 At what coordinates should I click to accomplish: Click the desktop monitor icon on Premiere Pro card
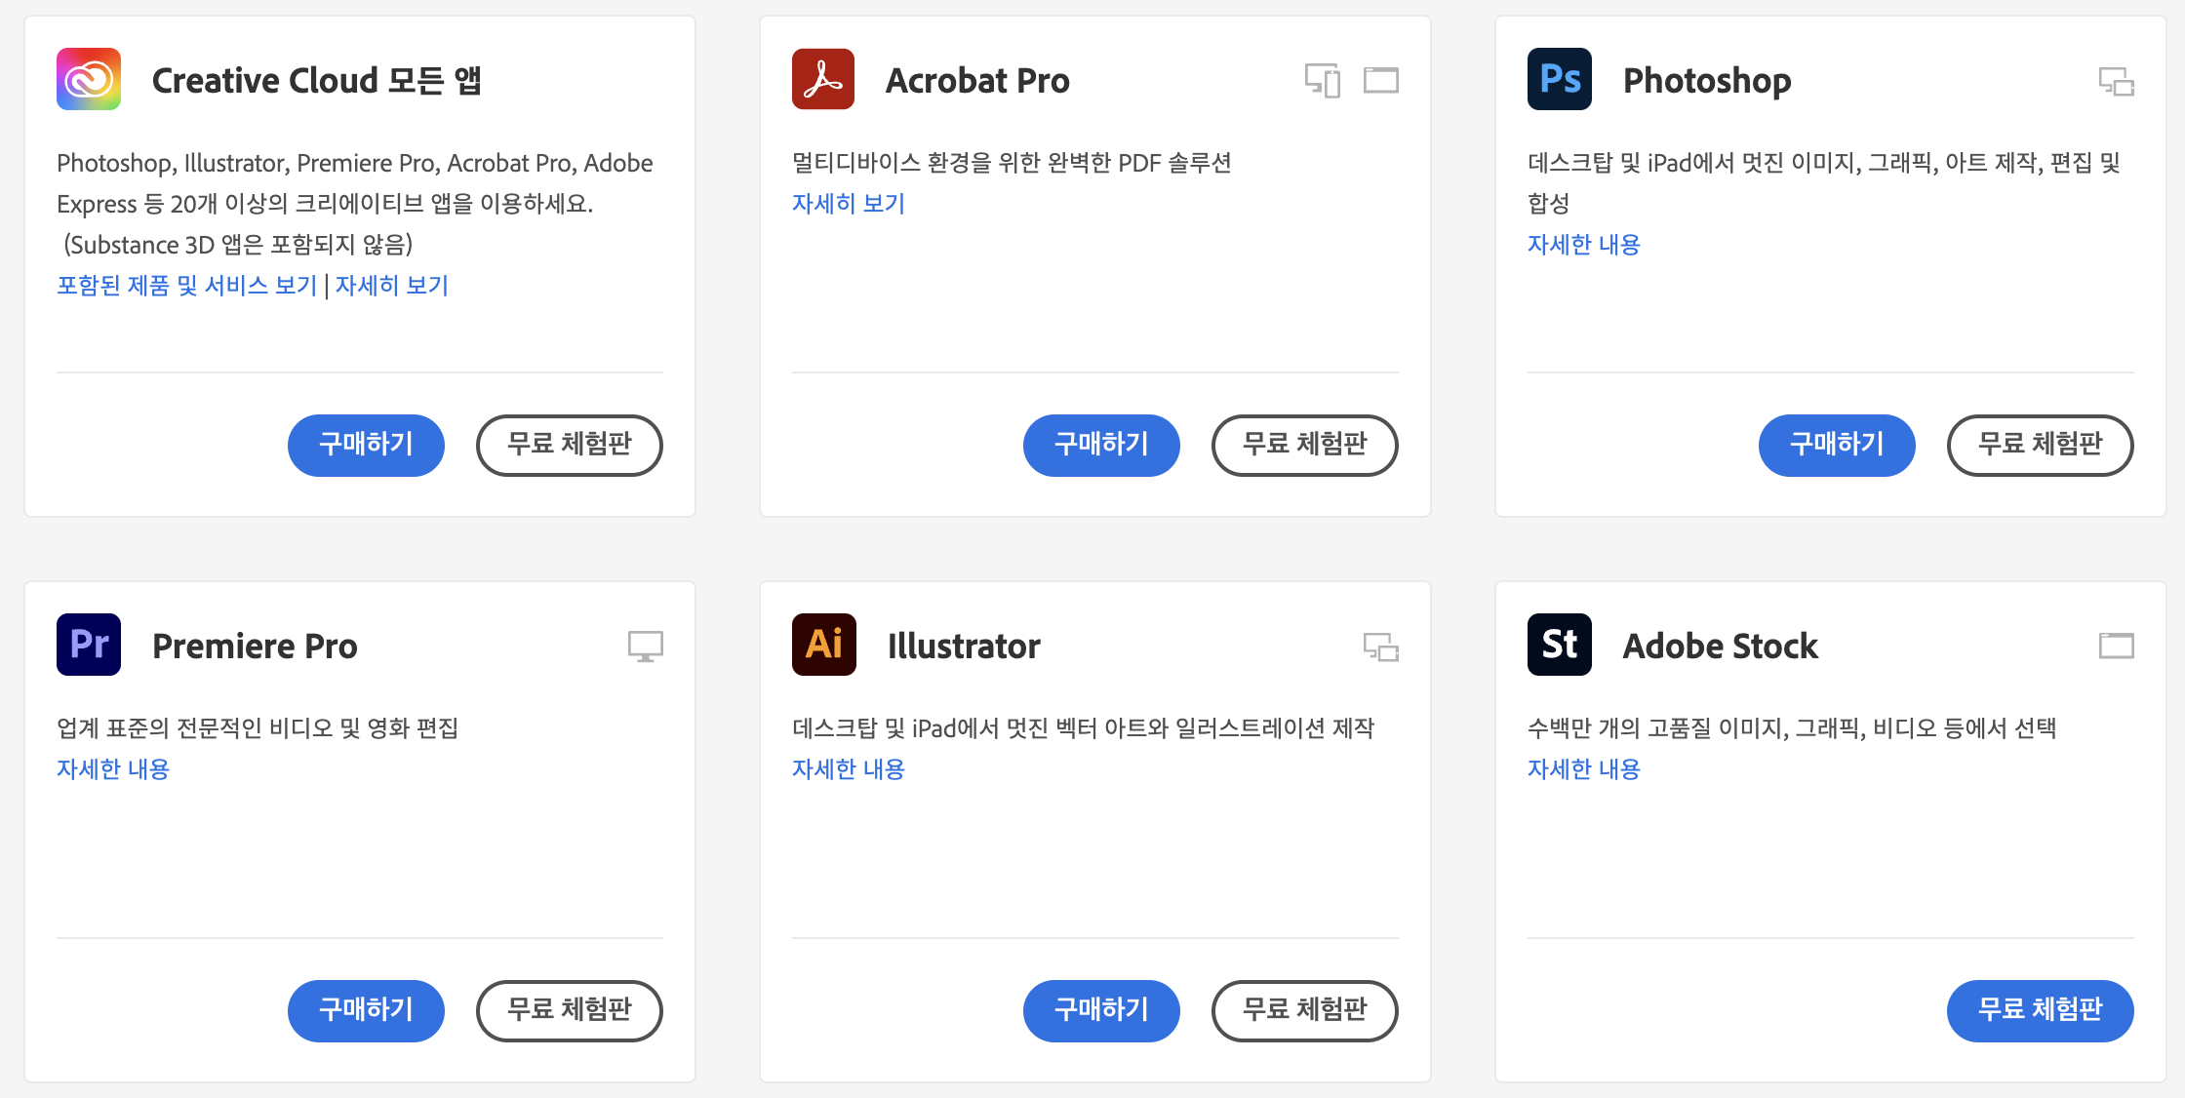[x=645, y=646]
